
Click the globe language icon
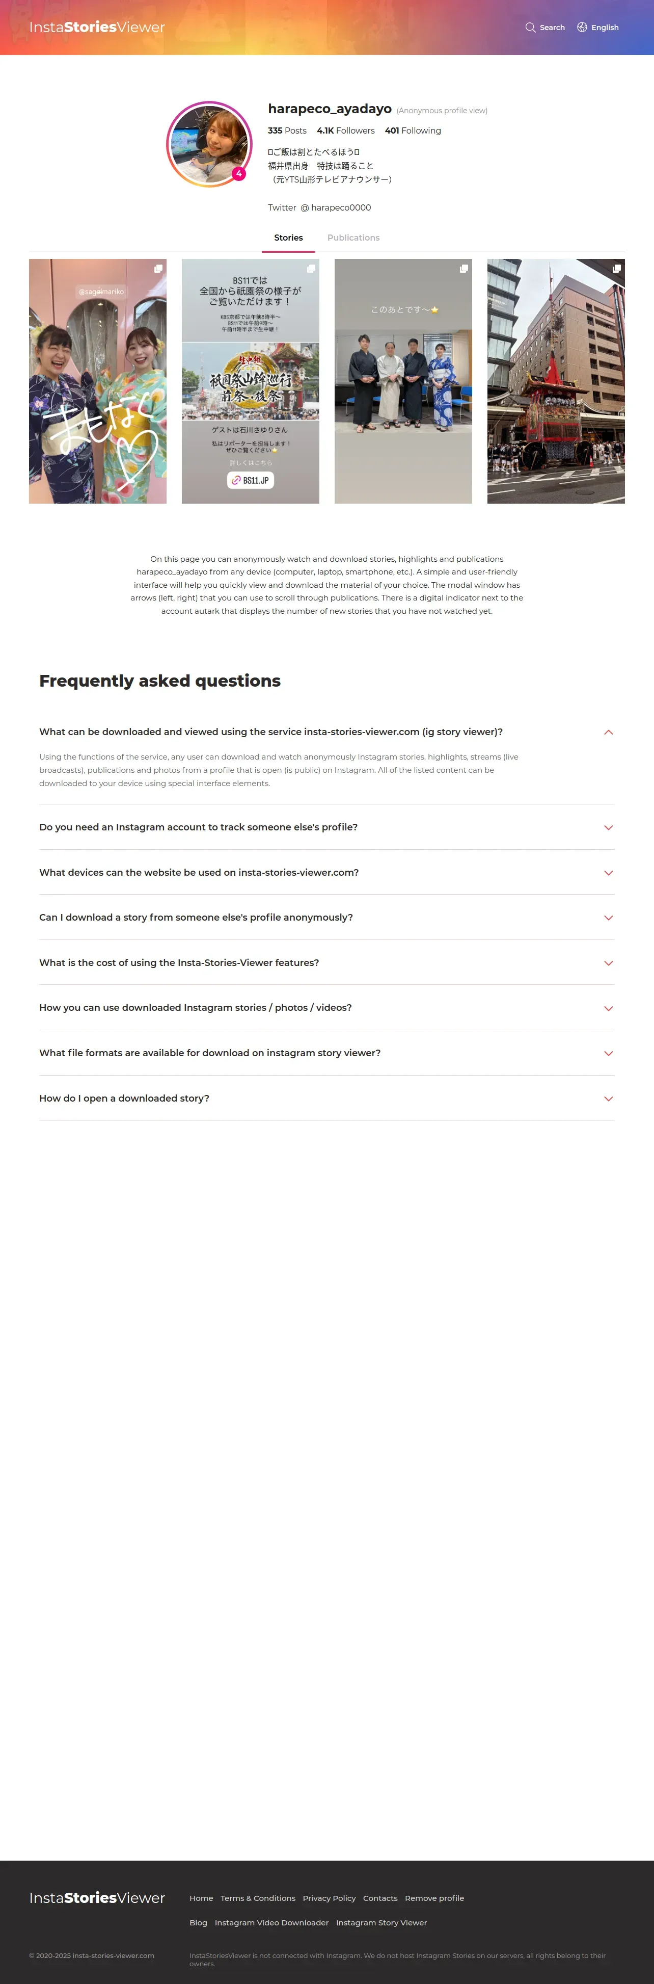coord(583,28)
